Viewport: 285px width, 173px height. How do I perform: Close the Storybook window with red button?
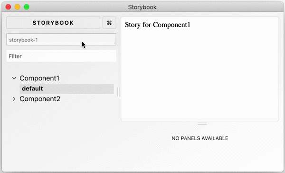click(x=9, y=7)
